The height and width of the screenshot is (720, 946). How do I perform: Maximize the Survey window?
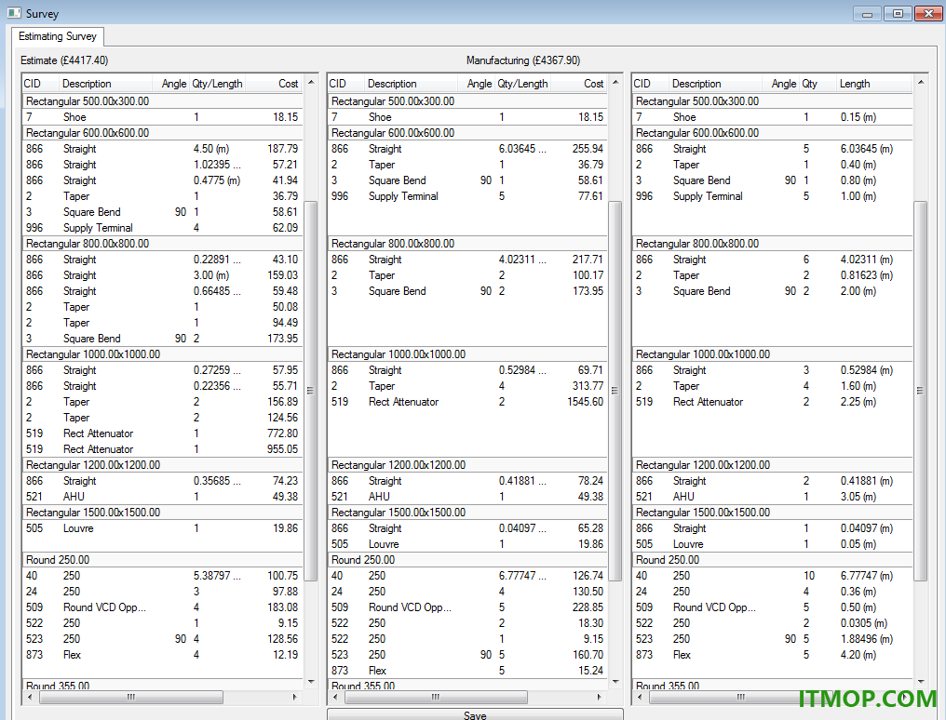tap(898, 14)
